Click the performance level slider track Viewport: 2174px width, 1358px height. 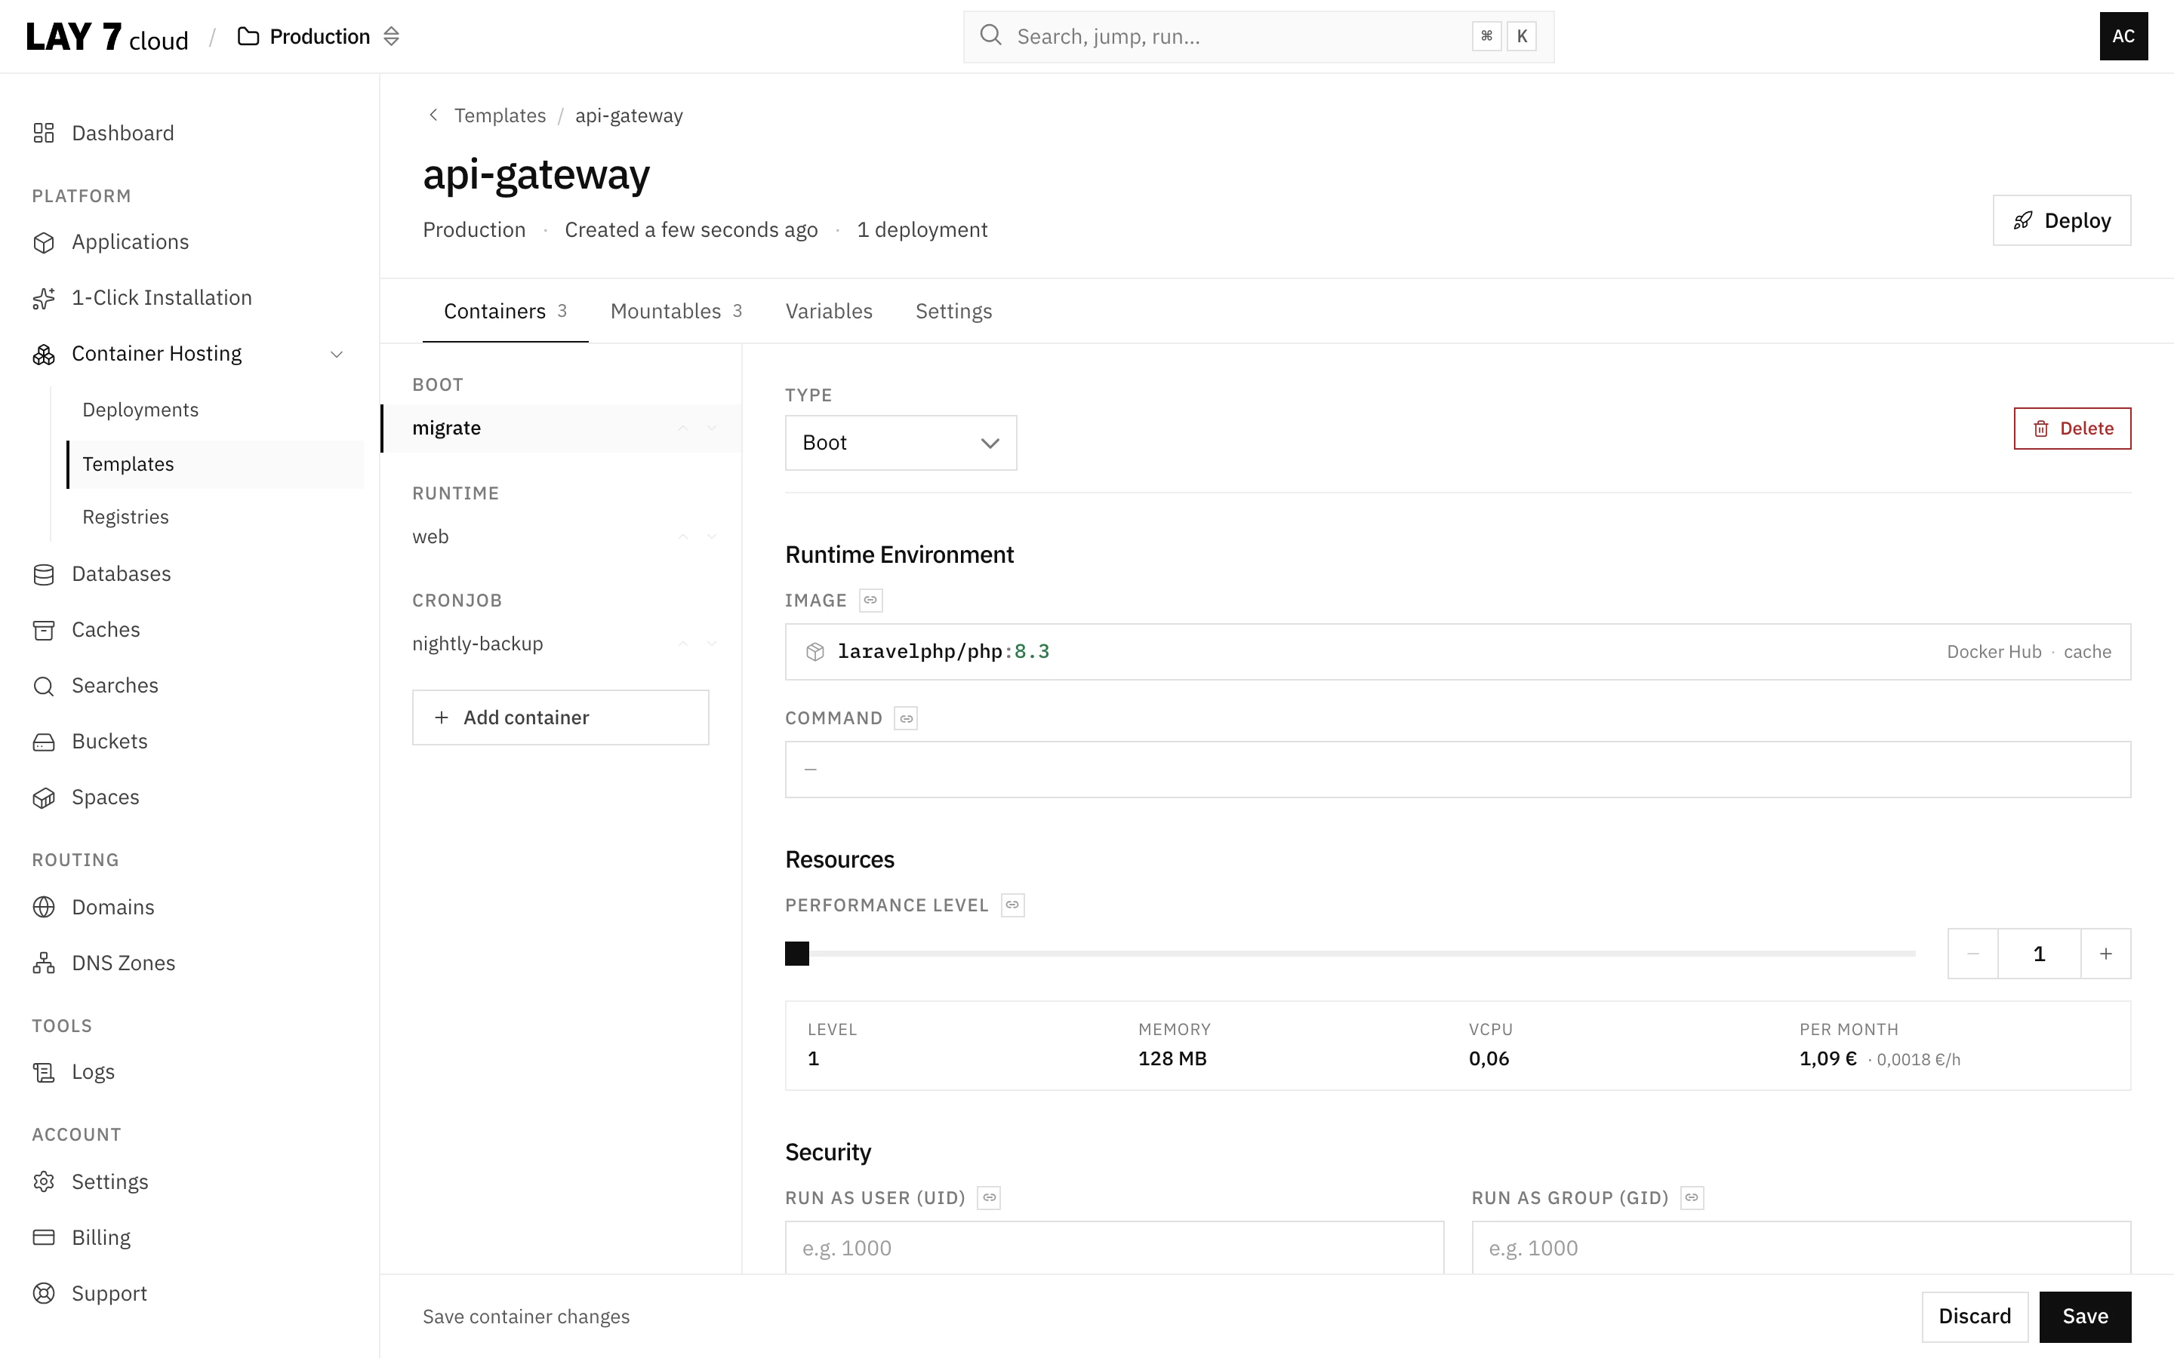[1350, 953]
